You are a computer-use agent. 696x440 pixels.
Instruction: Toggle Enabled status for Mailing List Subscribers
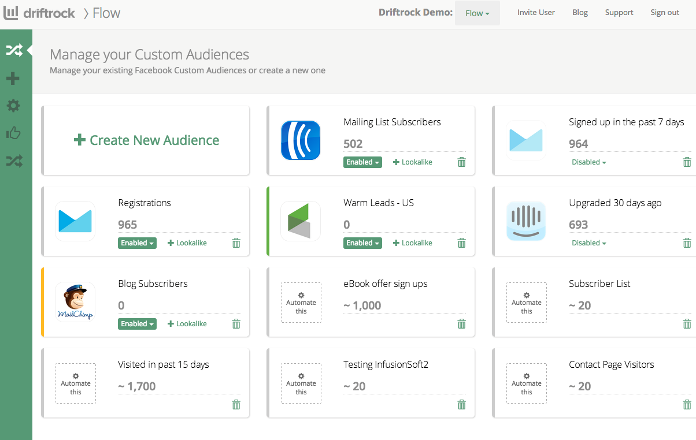point(362,162)
